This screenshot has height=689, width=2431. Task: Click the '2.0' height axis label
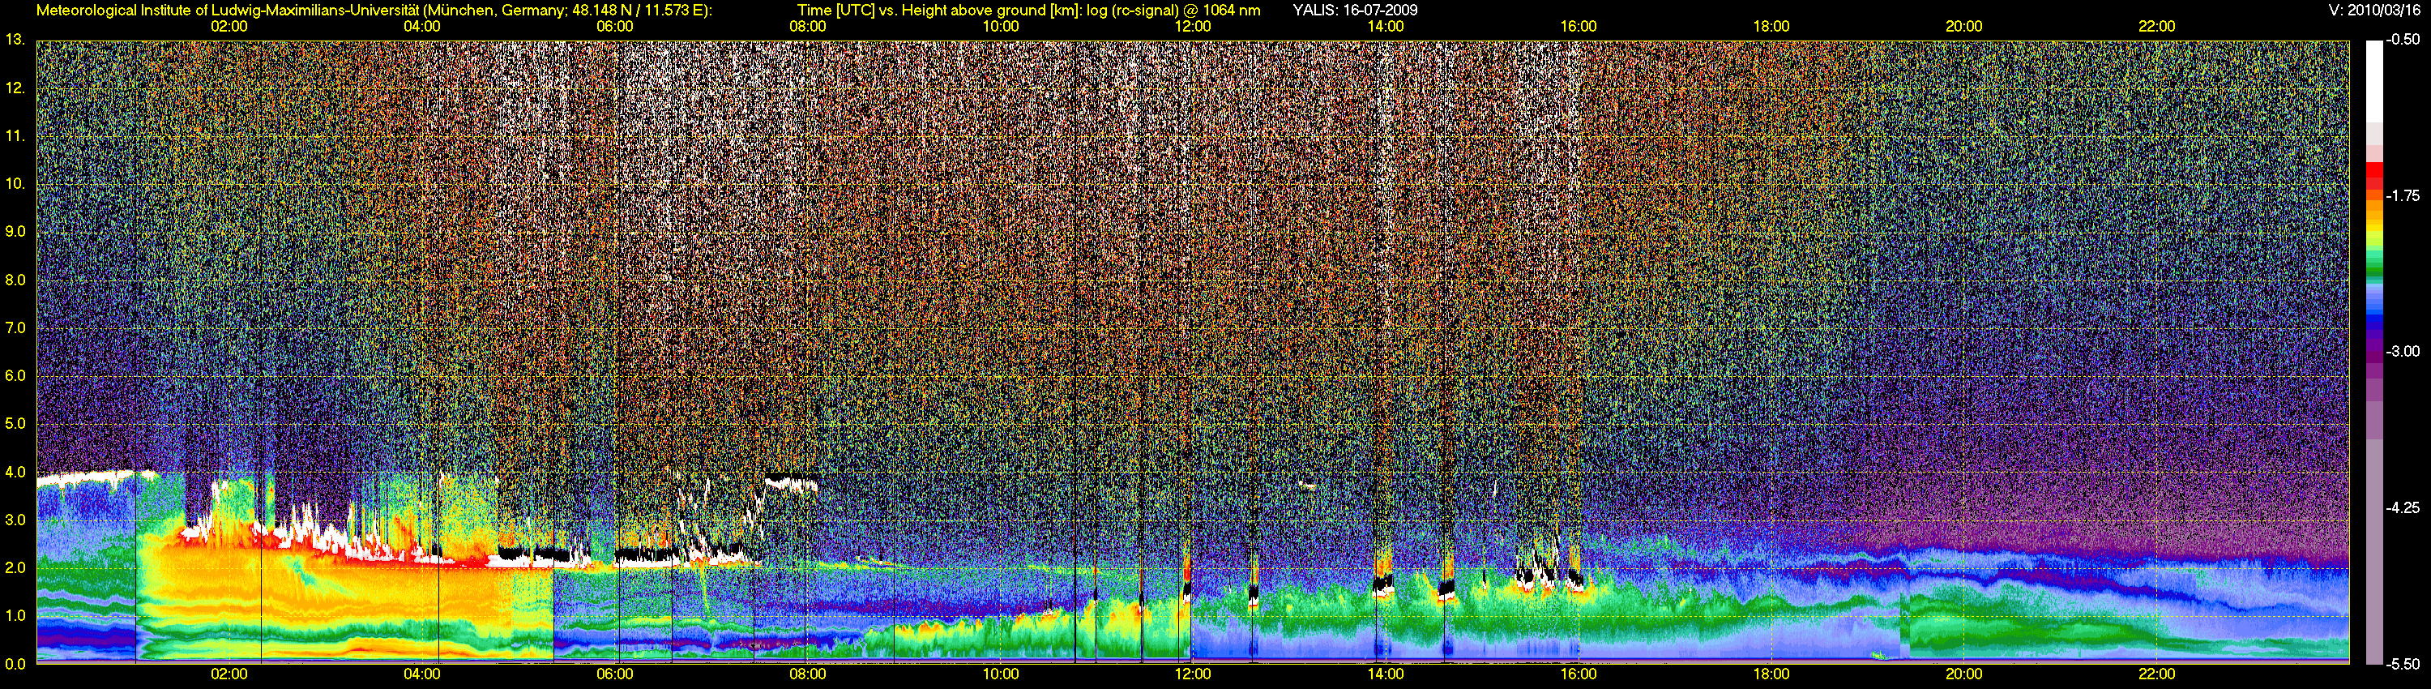pyautogui.click(x=15, y=567)
